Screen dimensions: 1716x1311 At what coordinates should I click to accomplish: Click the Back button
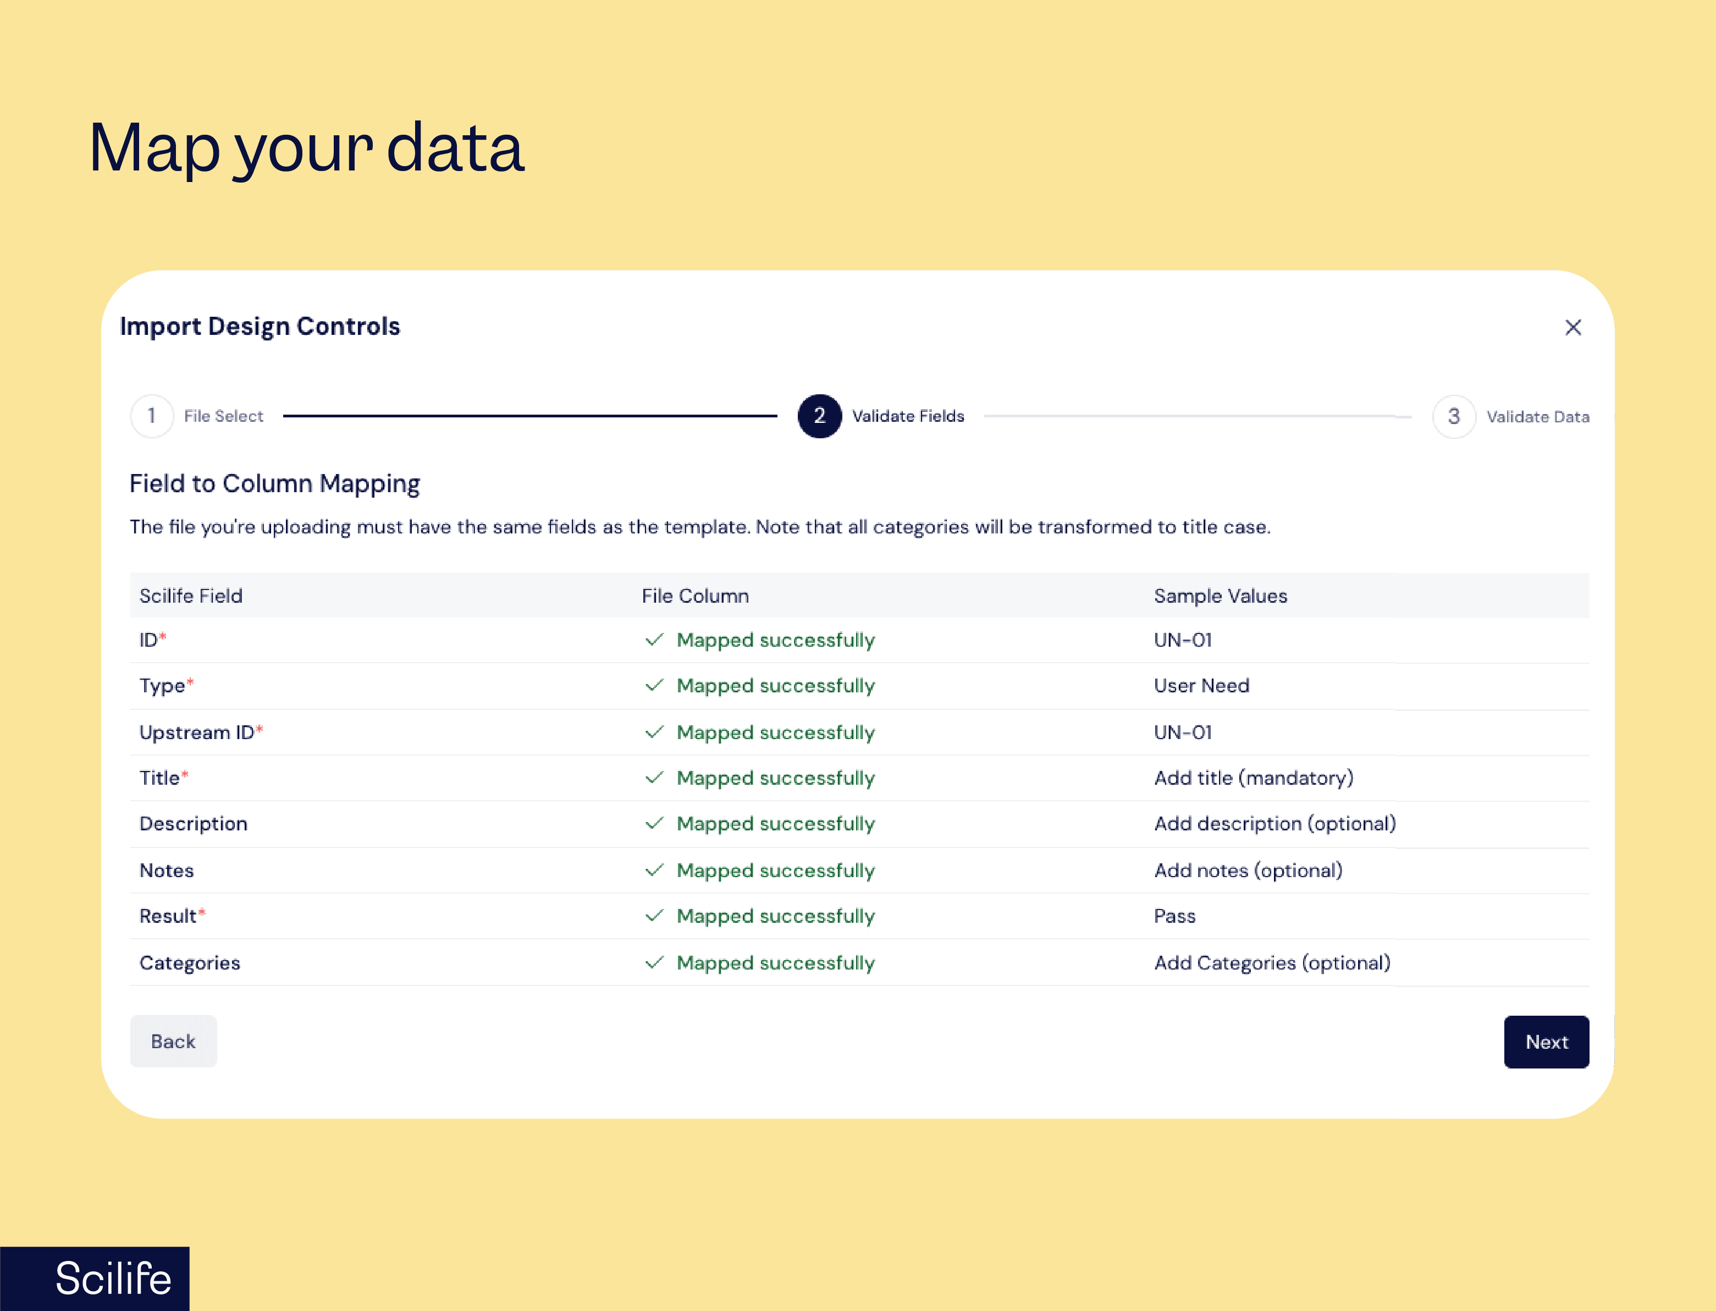(173, 1042)
